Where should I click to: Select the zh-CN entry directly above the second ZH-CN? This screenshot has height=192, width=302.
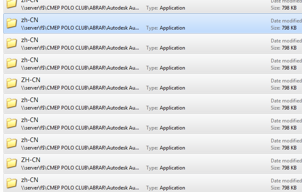pos(30,140)
